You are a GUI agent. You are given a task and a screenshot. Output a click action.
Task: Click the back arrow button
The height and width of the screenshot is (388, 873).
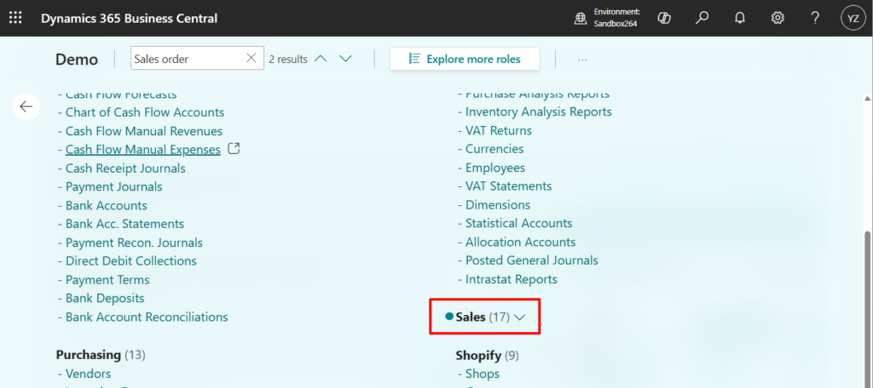click(26, 106)
